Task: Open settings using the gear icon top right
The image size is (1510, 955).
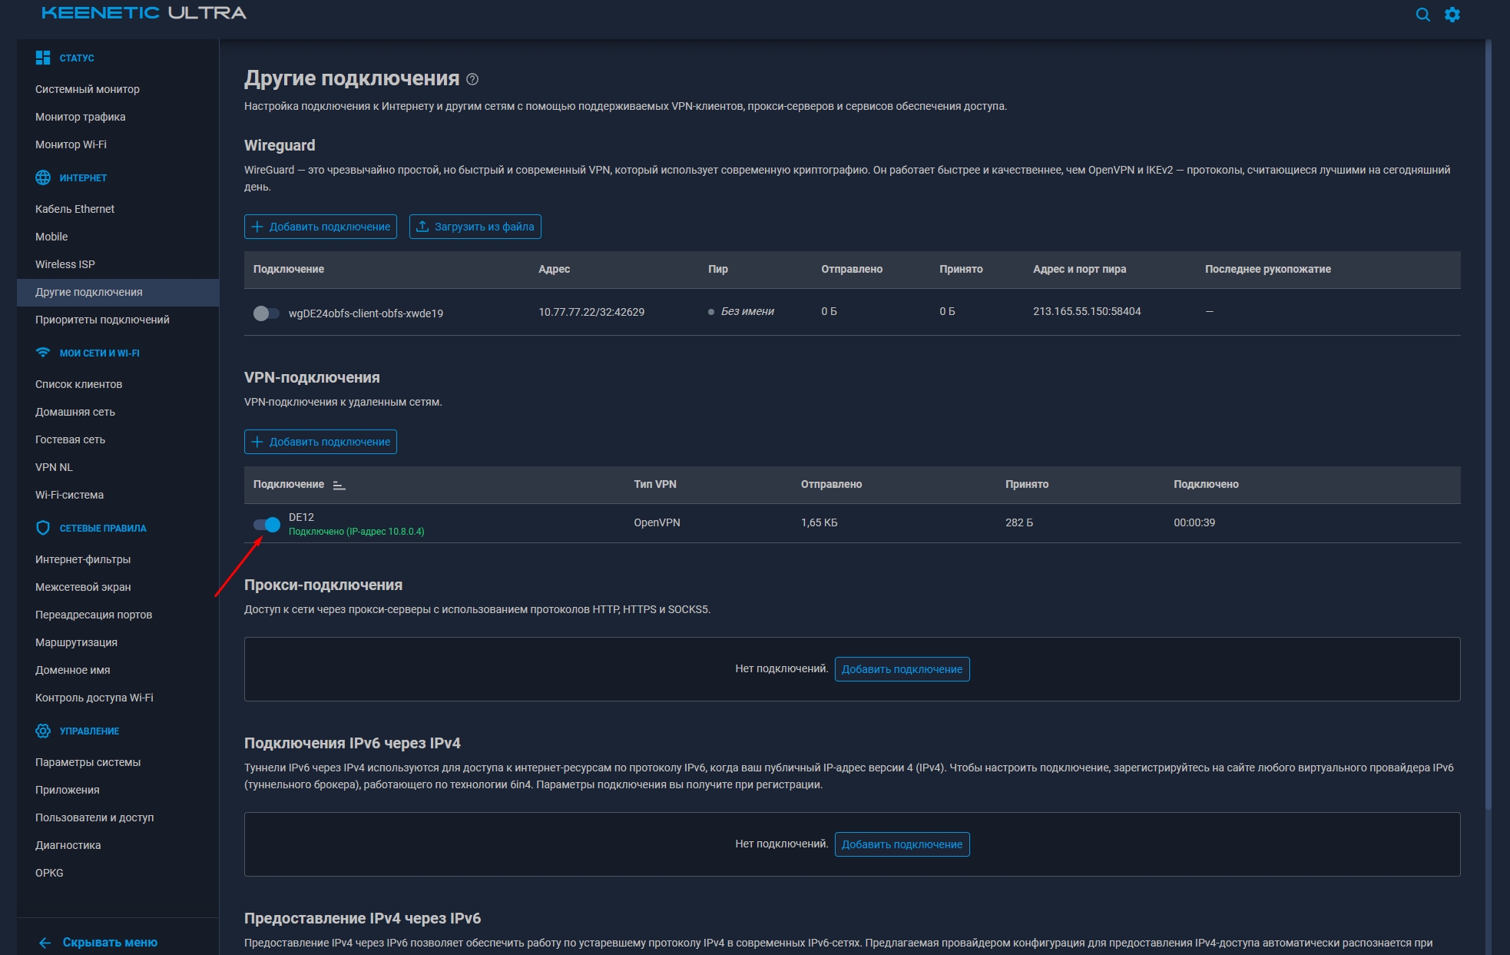Action: point(1453,15)
